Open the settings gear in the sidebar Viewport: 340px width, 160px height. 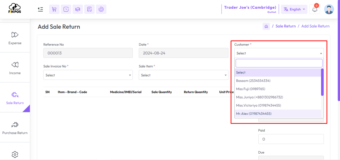(15, 154)
